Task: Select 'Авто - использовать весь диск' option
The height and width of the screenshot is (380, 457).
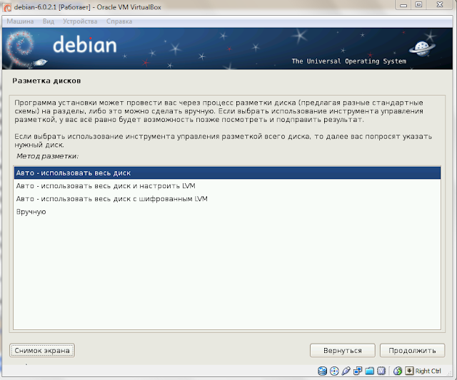Action: point(227,173)
